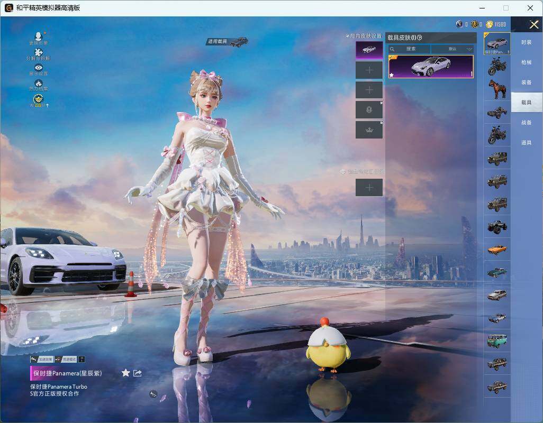Open the 道具 items tab
The image size is (543, 423).
(527, 143)
